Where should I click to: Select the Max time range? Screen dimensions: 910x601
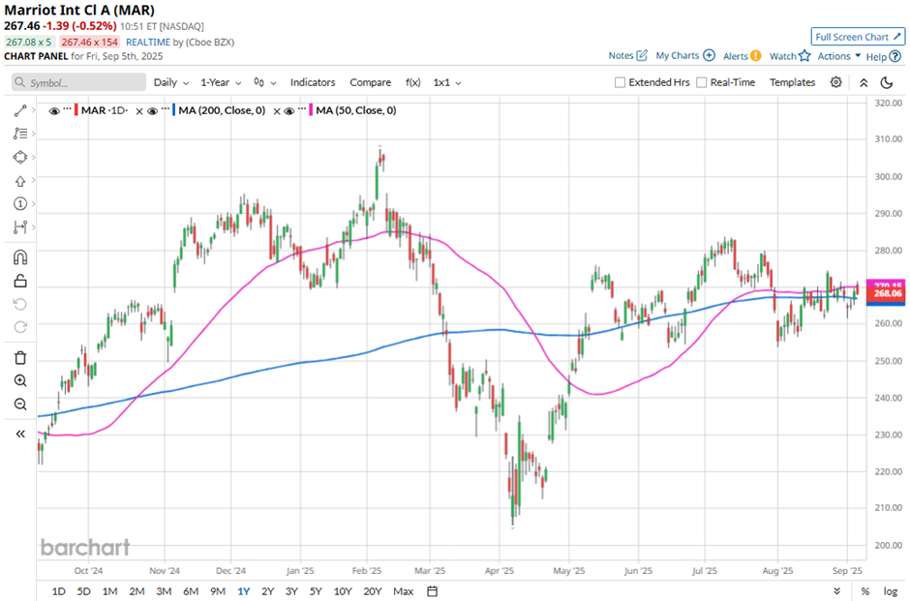click(x=404, y=591)
